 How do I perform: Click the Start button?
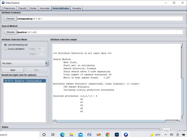coord(13,70)
